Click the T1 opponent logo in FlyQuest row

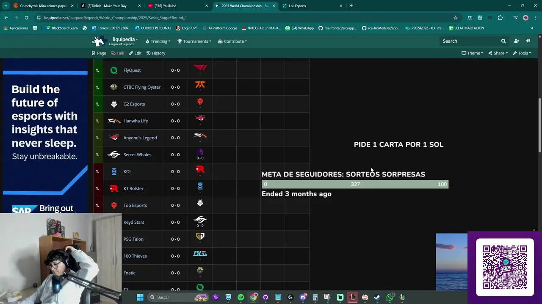[x=200, y=68]
